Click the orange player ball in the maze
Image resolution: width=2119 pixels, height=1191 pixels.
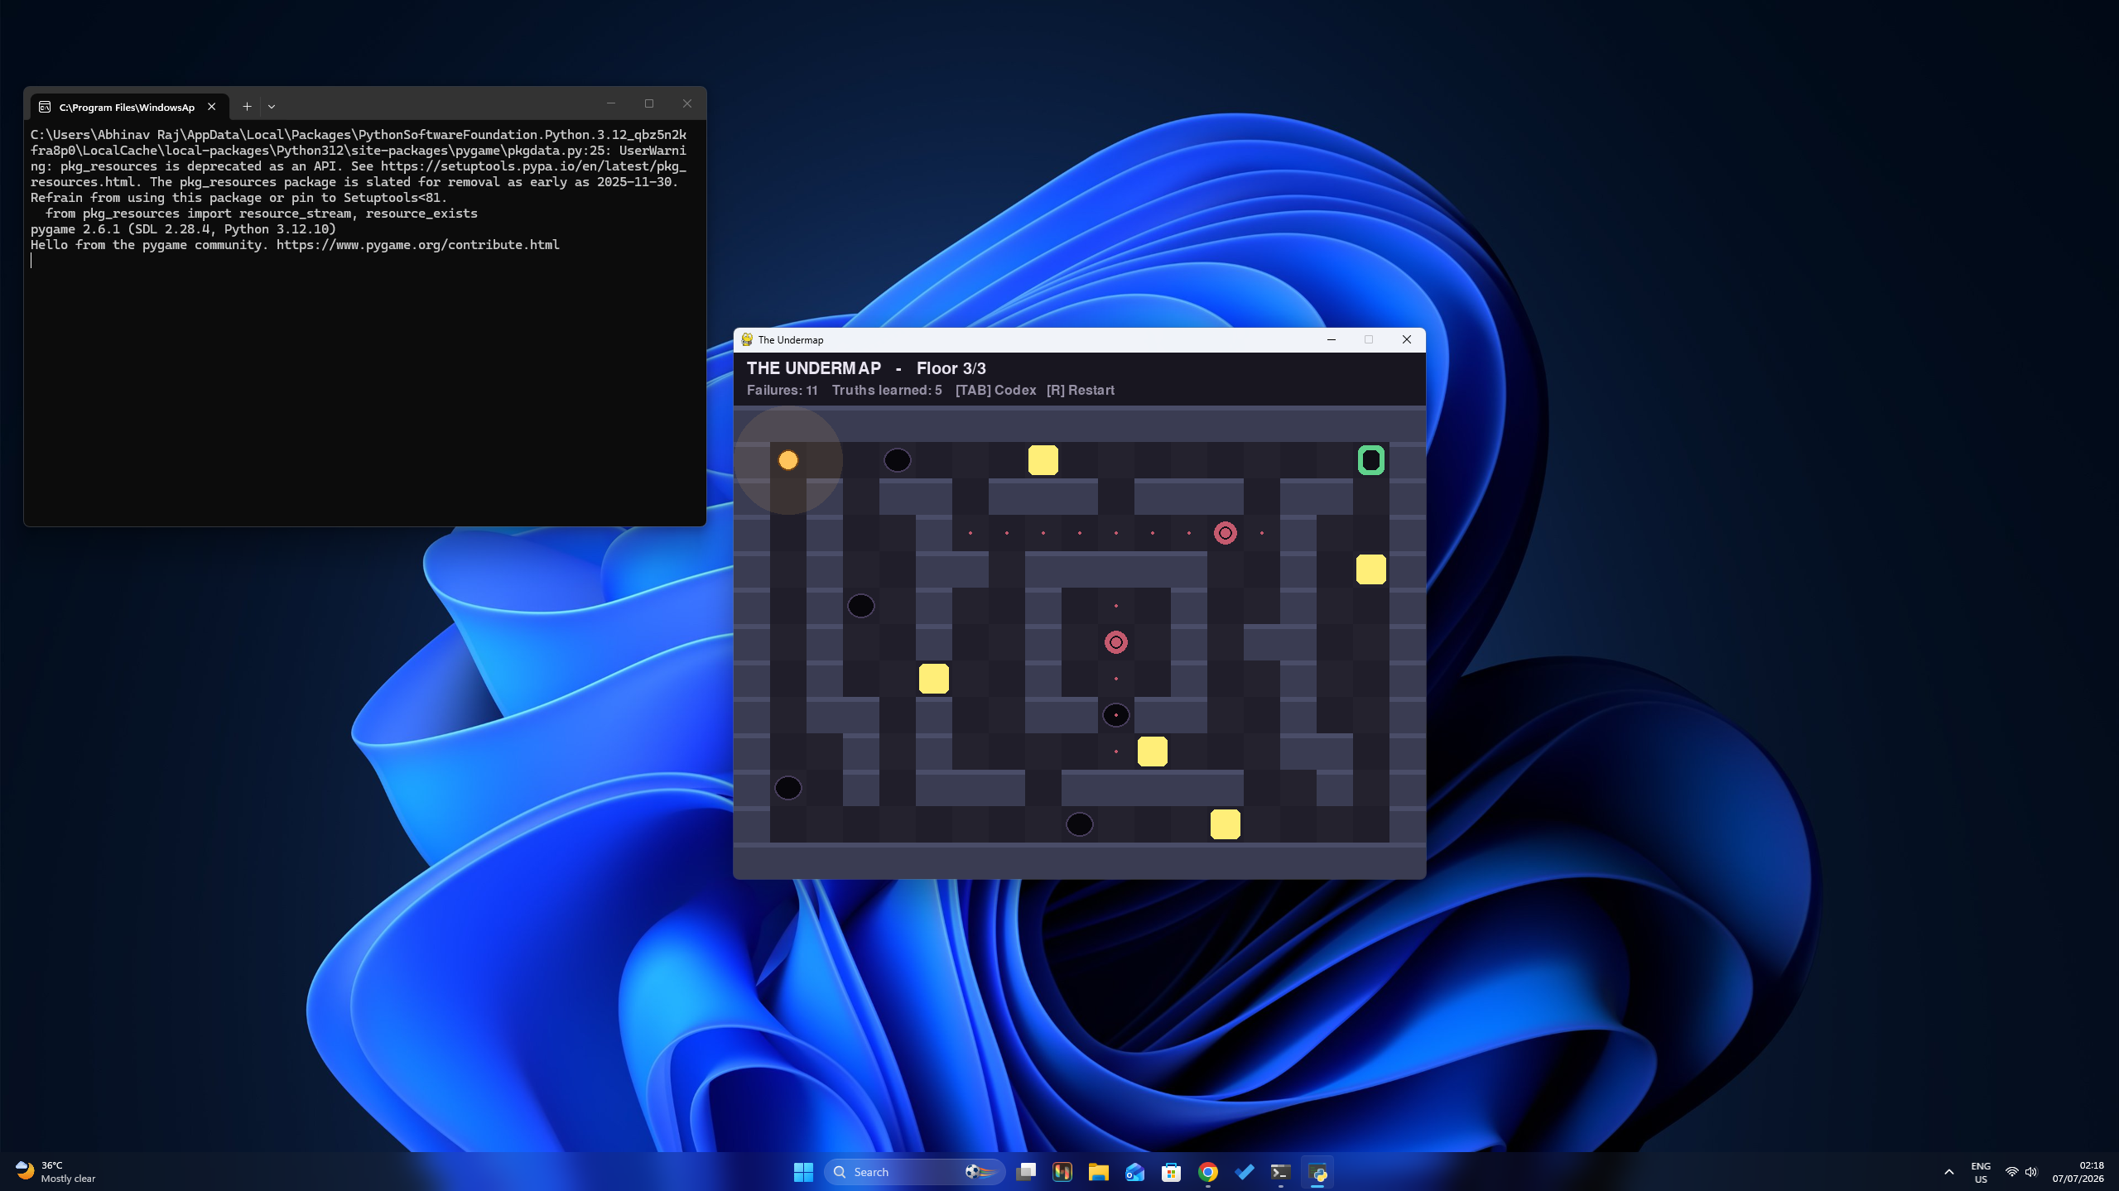[x=787, y=460]
